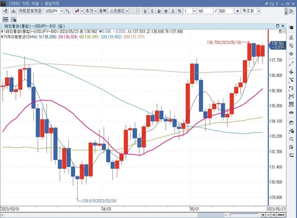Select the range measure tool with brackets
This screenshot has height=218, width=297.
[x=291, y=96]
